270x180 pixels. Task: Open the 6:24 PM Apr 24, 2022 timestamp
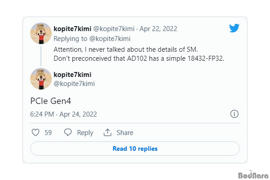pos(63,114)
